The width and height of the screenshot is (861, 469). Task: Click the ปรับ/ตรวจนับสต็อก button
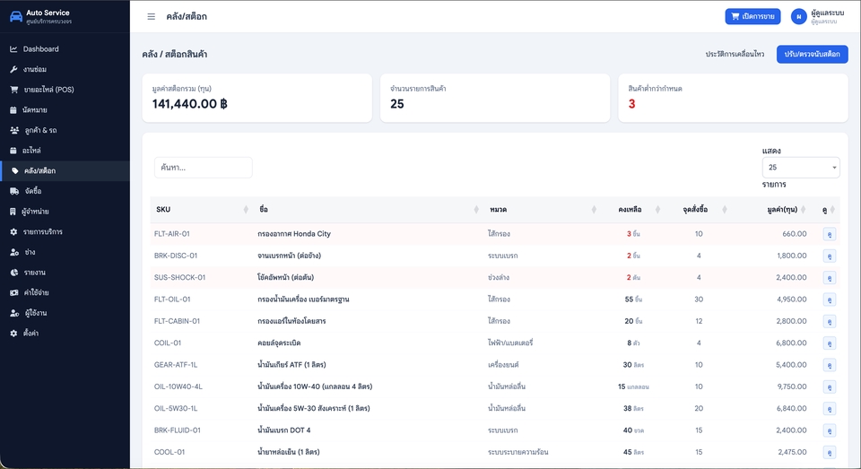[x=813, y=54]
